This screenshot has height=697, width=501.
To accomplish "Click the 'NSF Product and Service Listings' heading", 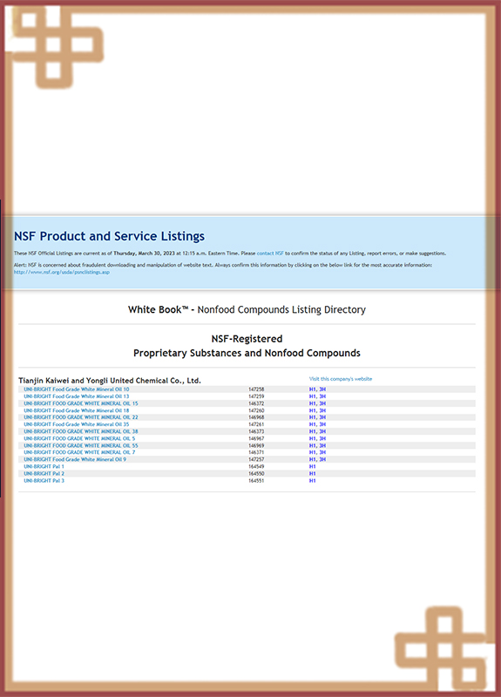I will click(x=110, y=236).
